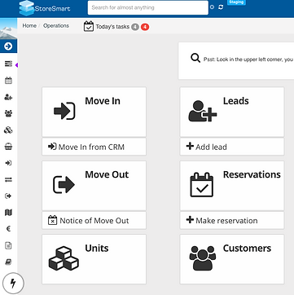Click the large Reservations calendar icon
The image size is (294, 295).
click(x=202, y=185)
